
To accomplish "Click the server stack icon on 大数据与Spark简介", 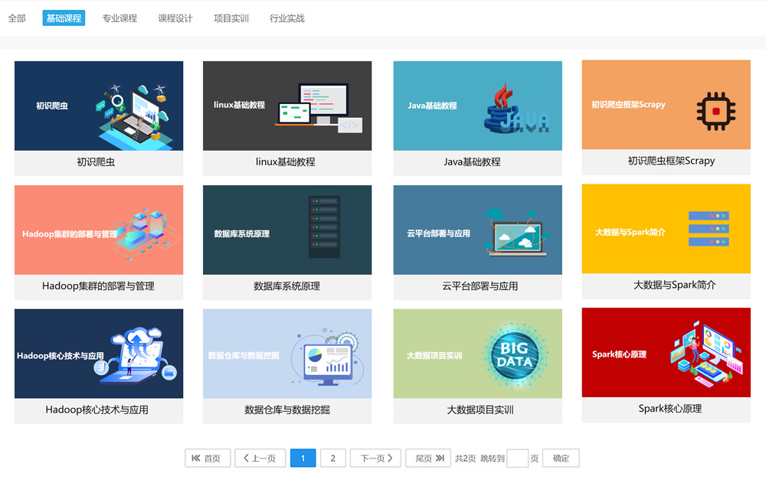I will (x=708, y=229).
